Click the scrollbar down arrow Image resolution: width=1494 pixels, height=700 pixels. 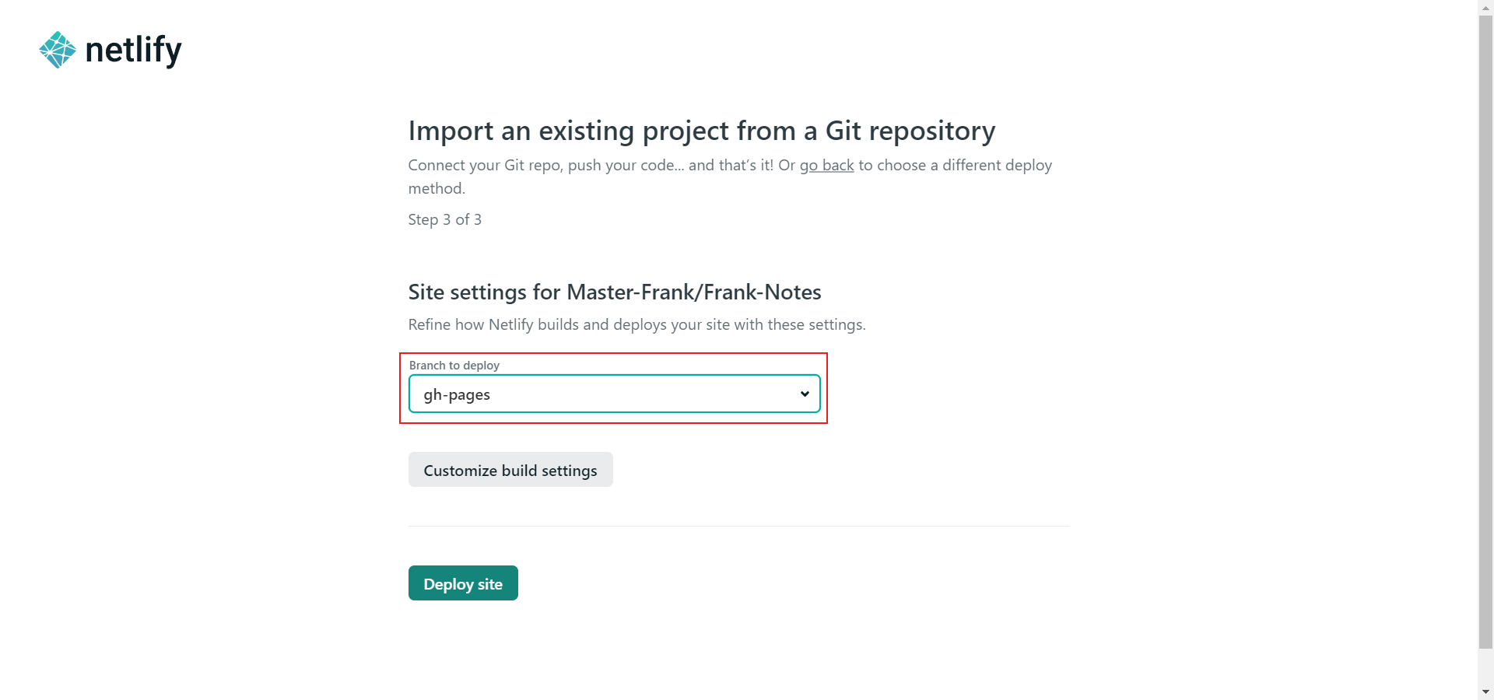(x=1486, y=692)
